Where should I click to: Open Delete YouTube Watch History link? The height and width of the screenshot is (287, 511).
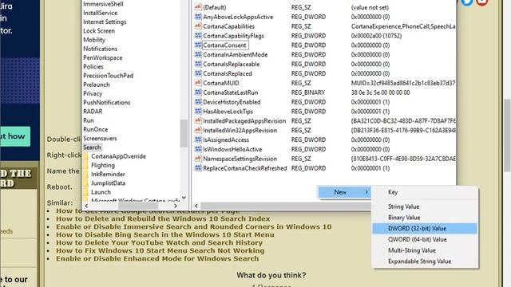coord(159,242)
